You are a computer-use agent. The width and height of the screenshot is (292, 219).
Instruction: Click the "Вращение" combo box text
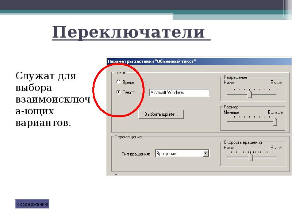[x=178, y=154]
